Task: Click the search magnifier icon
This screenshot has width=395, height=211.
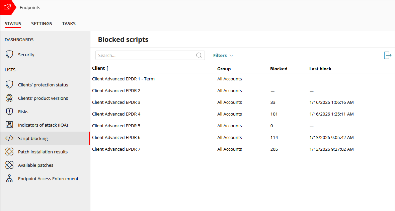Action: coord(199,55)
